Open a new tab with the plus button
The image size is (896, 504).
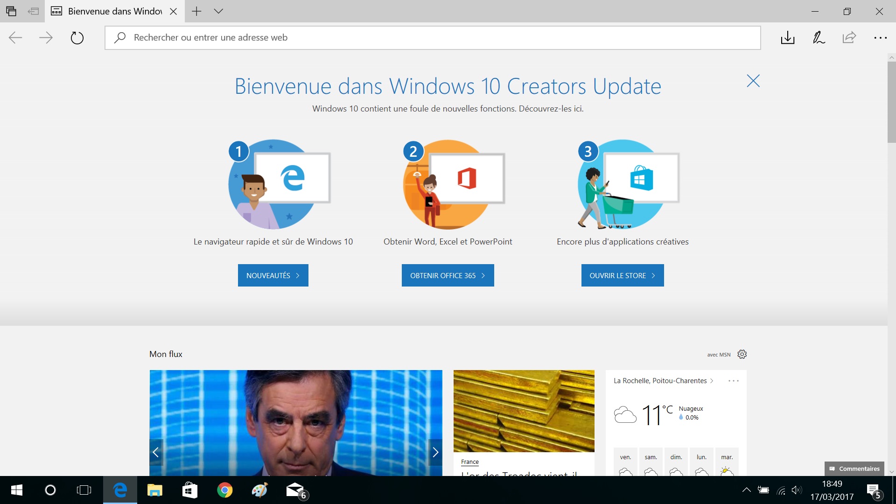point(196,11)
